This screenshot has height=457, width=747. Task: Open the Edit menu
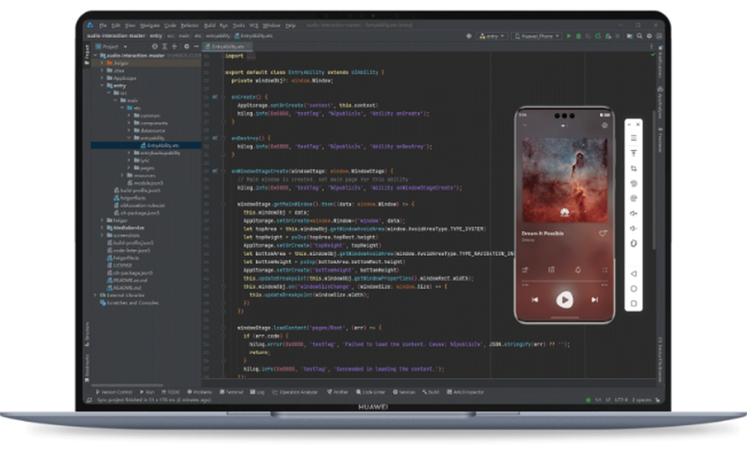tap(116, 25)
